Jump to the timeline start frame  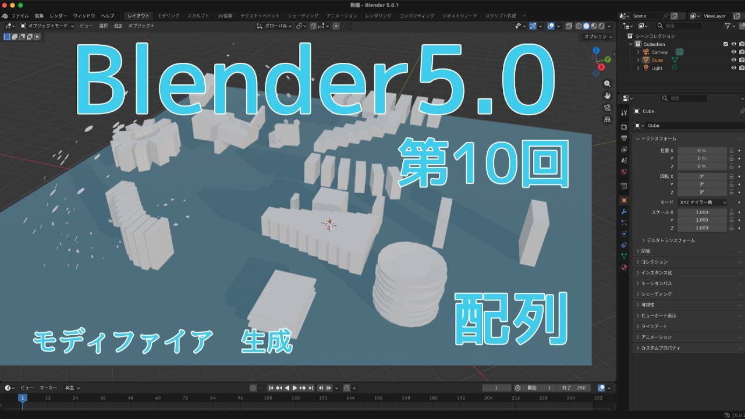tap(271, 388)
